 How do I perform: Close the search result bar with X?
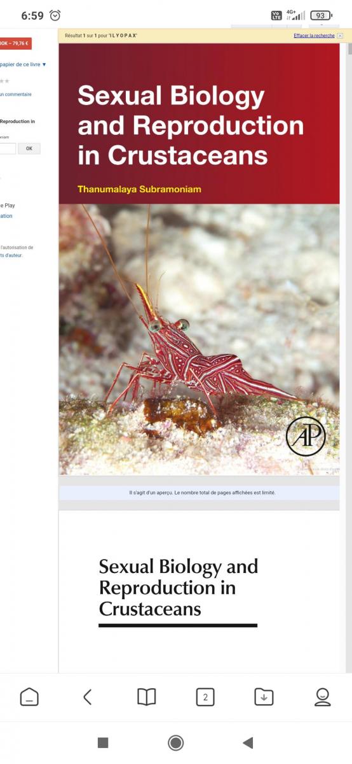tap(340, 36)
